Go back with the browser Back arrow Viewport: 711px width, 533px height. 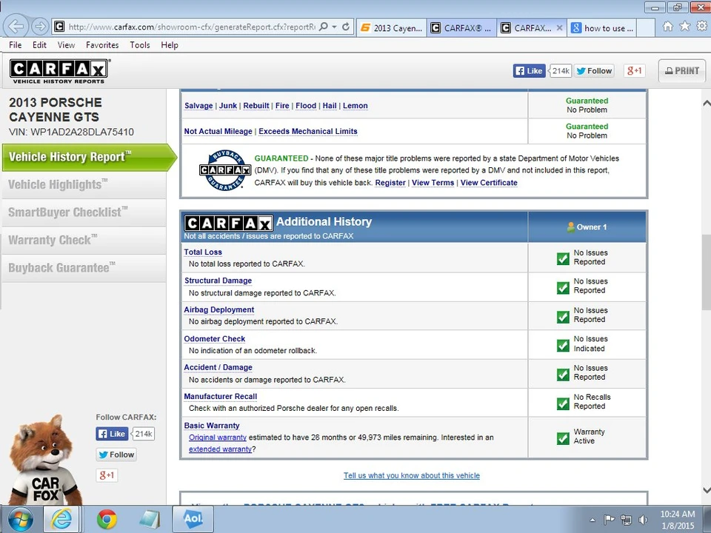pyautogui.click(x=16, y=27)
